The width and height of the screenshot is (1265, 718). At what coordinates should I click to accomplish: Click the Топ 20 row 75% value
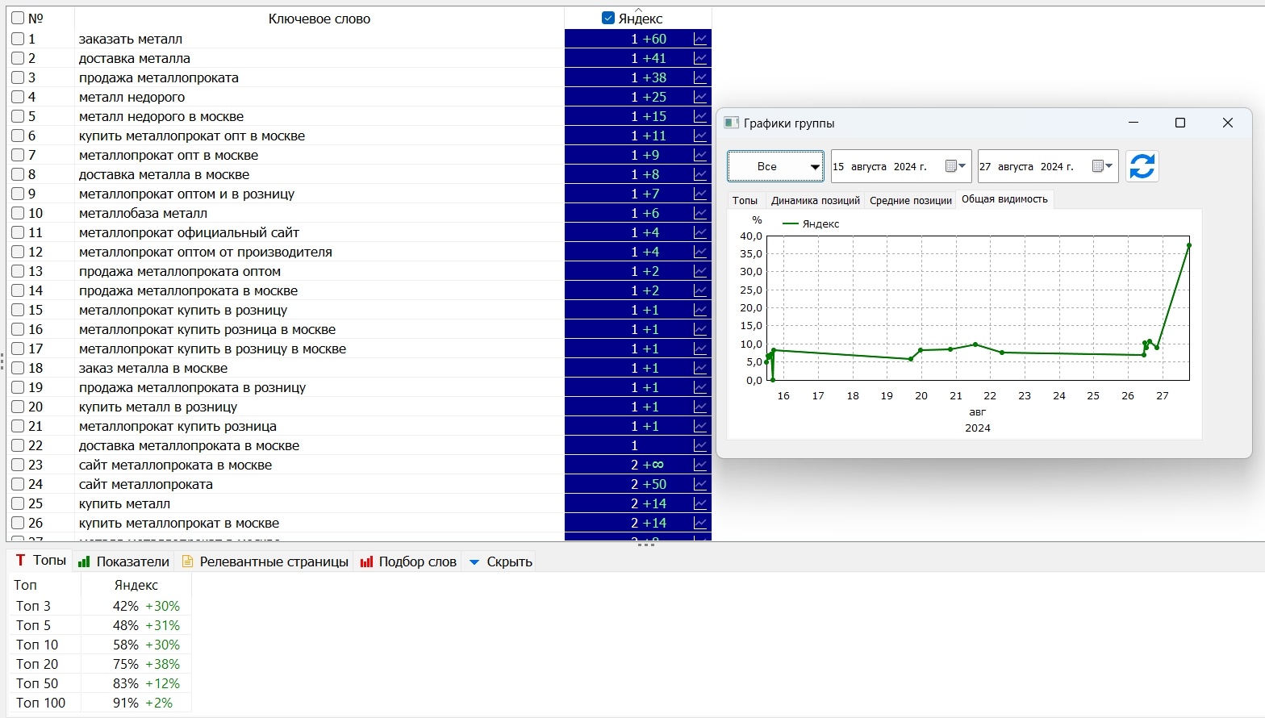[126, 664]
